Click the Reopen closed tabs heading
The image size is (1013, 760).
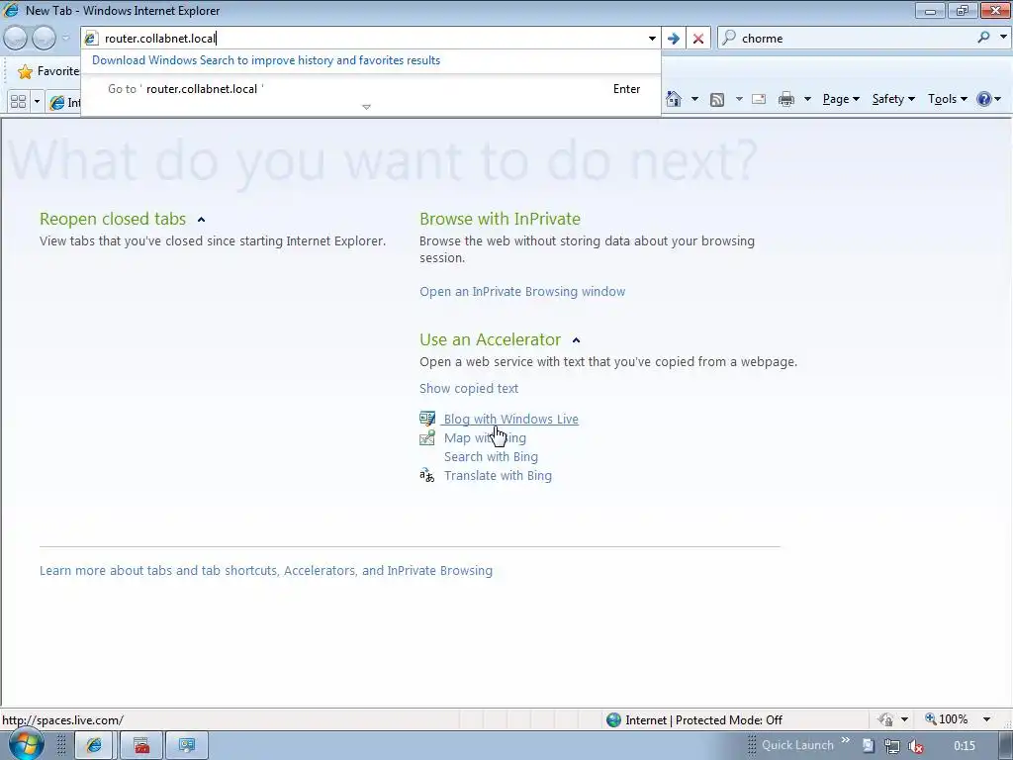[x=113, y=219]
